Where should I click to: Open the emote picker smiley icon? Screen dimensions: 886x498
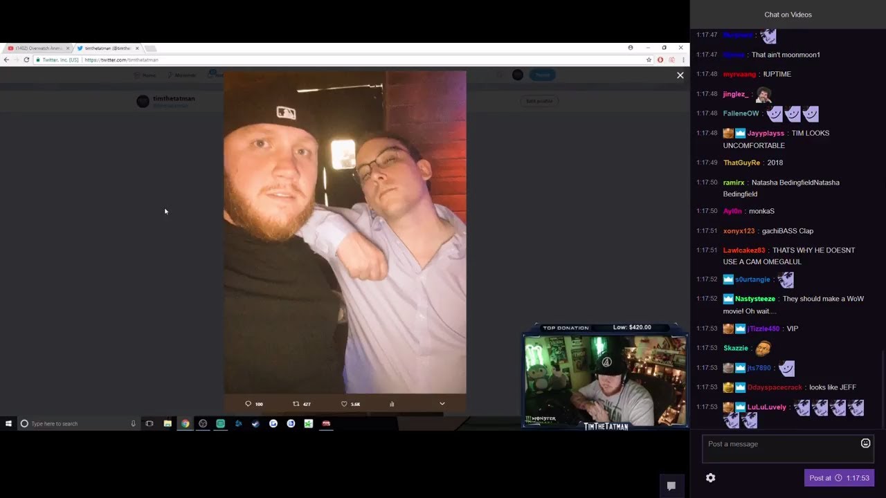pyautogui.click(x=865, y=443)
